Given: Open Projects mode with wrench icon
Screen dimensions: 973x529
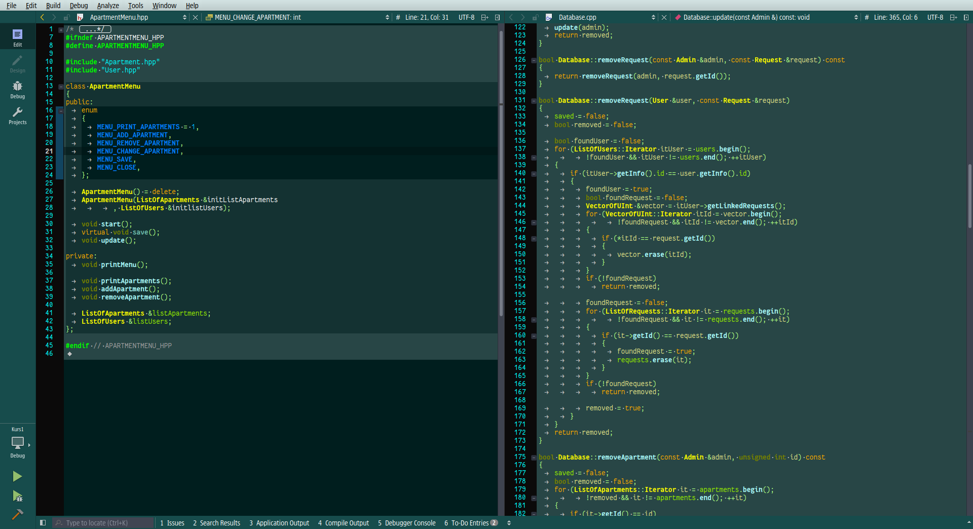Looking at the screenshot, I should click(17, 116).
